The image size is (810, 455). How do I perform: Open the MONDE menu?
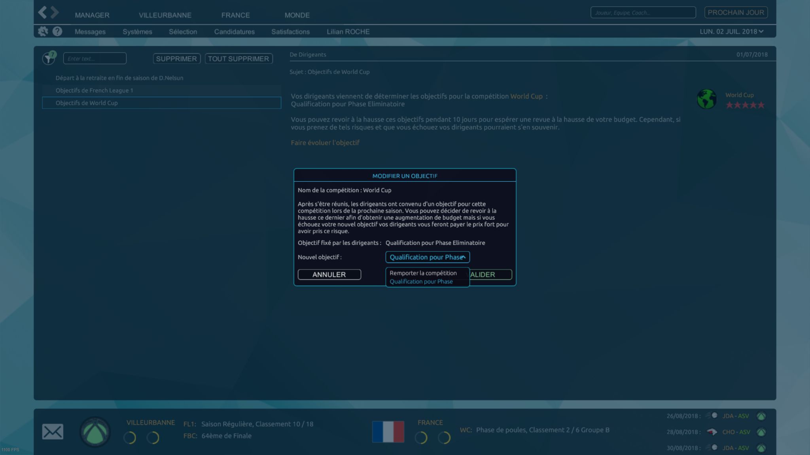pos(297,15)
